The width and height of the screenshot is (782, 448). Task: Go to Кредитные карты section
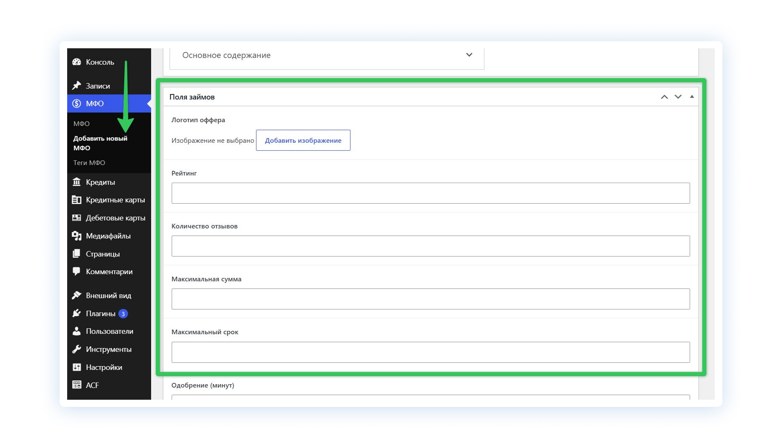[115, 200]
